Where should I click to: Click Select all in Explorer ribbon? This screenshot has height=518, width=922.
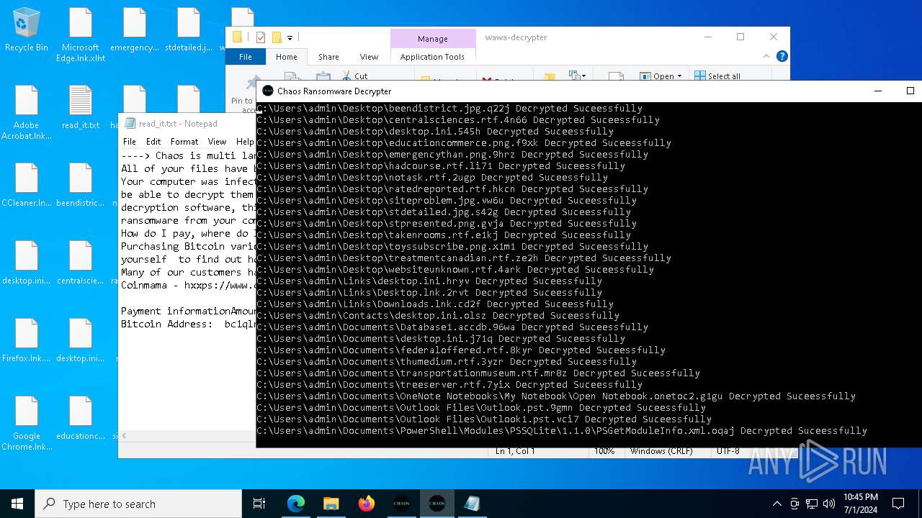tap(717, 76)
